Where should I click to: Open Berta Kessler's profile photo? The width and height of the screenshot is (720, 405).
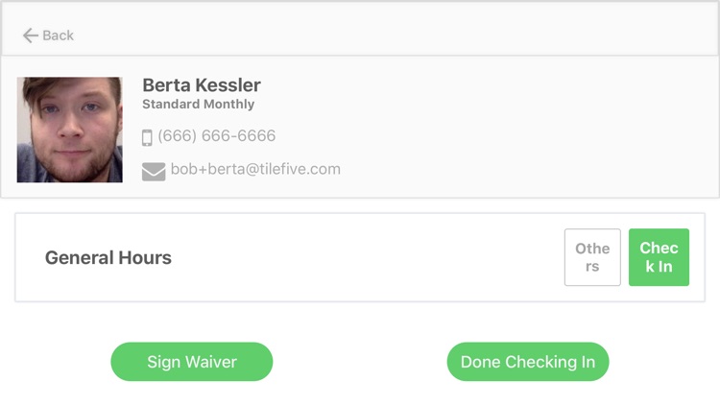(69, 130)
